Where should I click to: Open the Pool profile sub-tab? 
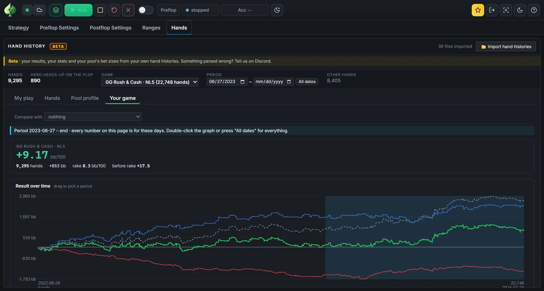click(x=85, y=98)
